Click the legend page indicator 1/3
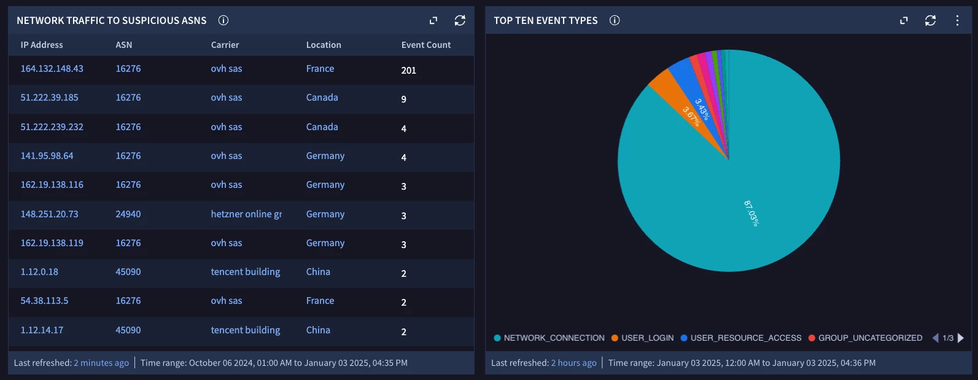This screenshot has height=380, width=978. pyautogui.click(x=949, y=338)
